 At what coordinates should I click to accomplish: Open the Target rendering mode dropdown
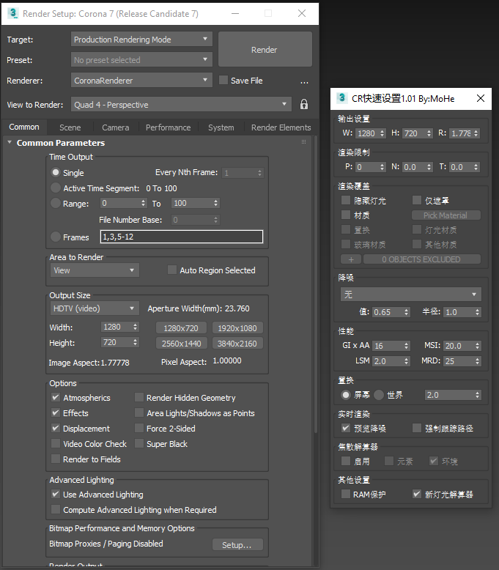click(141, 40)
